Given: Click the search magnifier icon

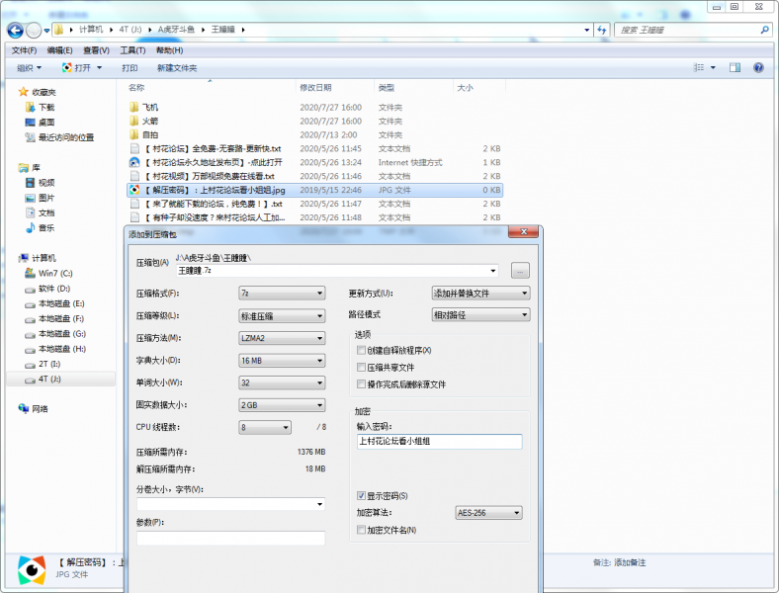Looking at the screenshot, I should pyautogui.click(x=764, y=30).
